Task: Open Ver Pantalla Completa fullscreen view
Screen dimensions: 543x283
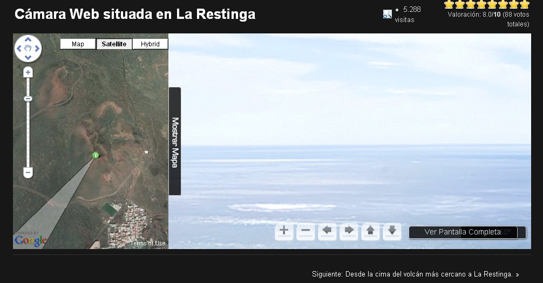Action: [x=463, y=232]
